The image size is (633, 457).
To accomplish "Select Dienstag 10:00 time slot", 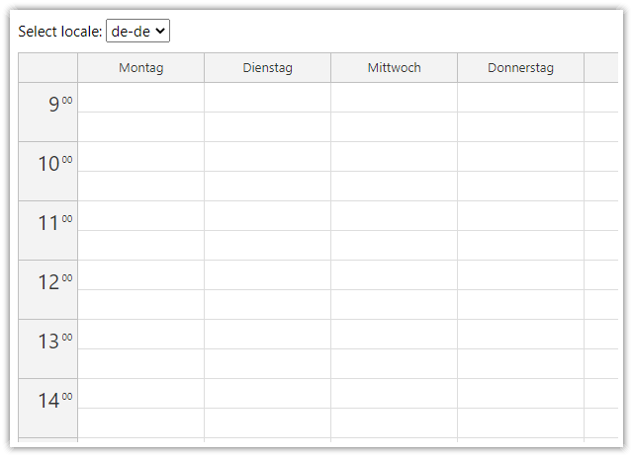I will [267, 157].
